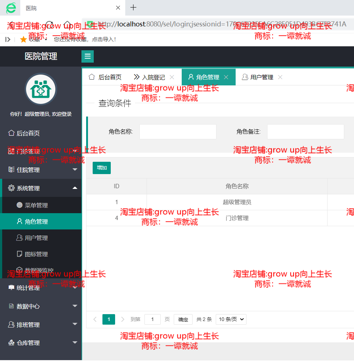This screenshot has width=354, height=363.
Task: Click the 后台首页 home icon in sidebar
Action: [11, 133]
